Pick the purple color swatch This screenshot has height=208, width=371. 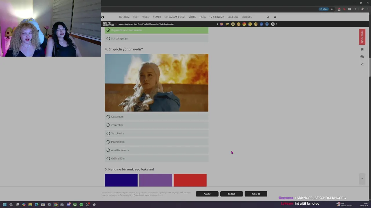tap(156, 180)
